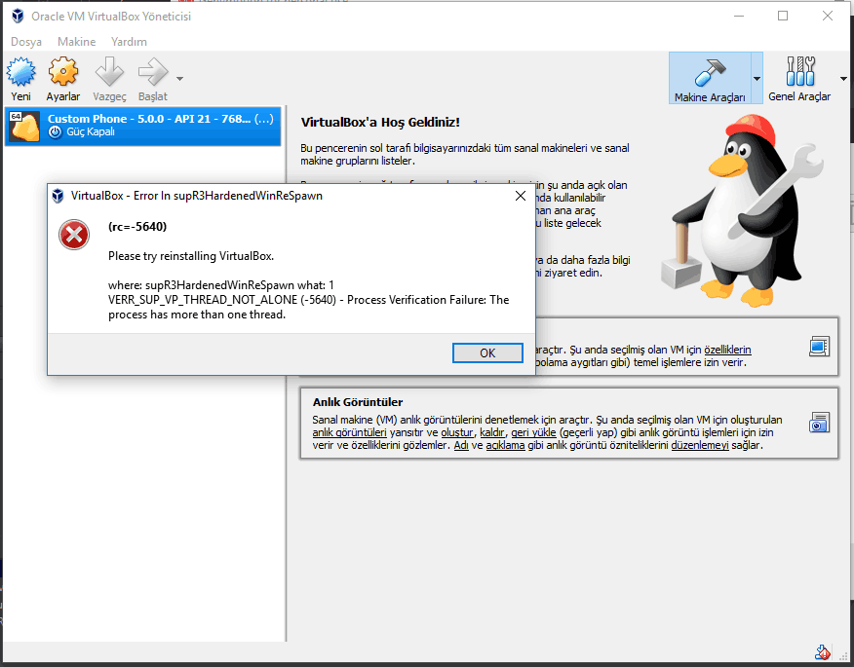
Task: Minimize the VirtualBox Yöneticisi window
Action: pos(739,17)
